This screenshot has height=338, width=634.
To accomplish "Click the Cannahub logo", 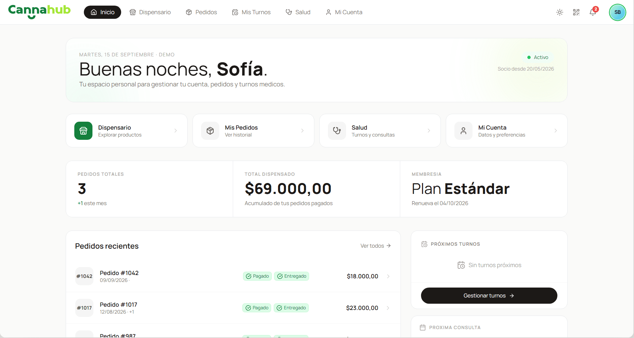I will [39, 12].
